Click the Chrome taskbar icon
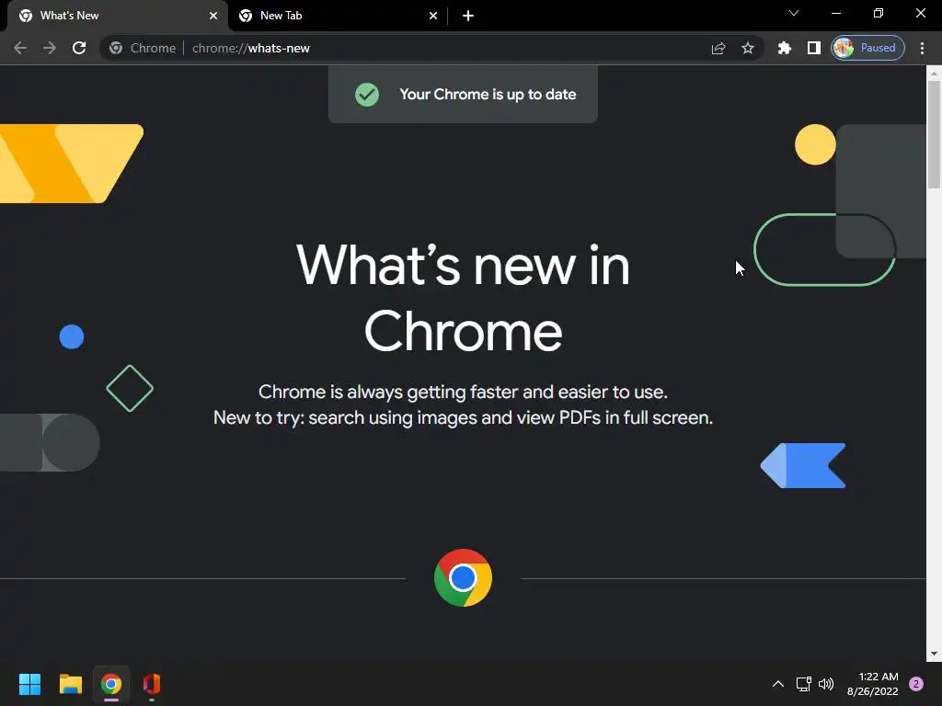Image resolution: width=942 pixels, height=706 pixels. (111, 684)
